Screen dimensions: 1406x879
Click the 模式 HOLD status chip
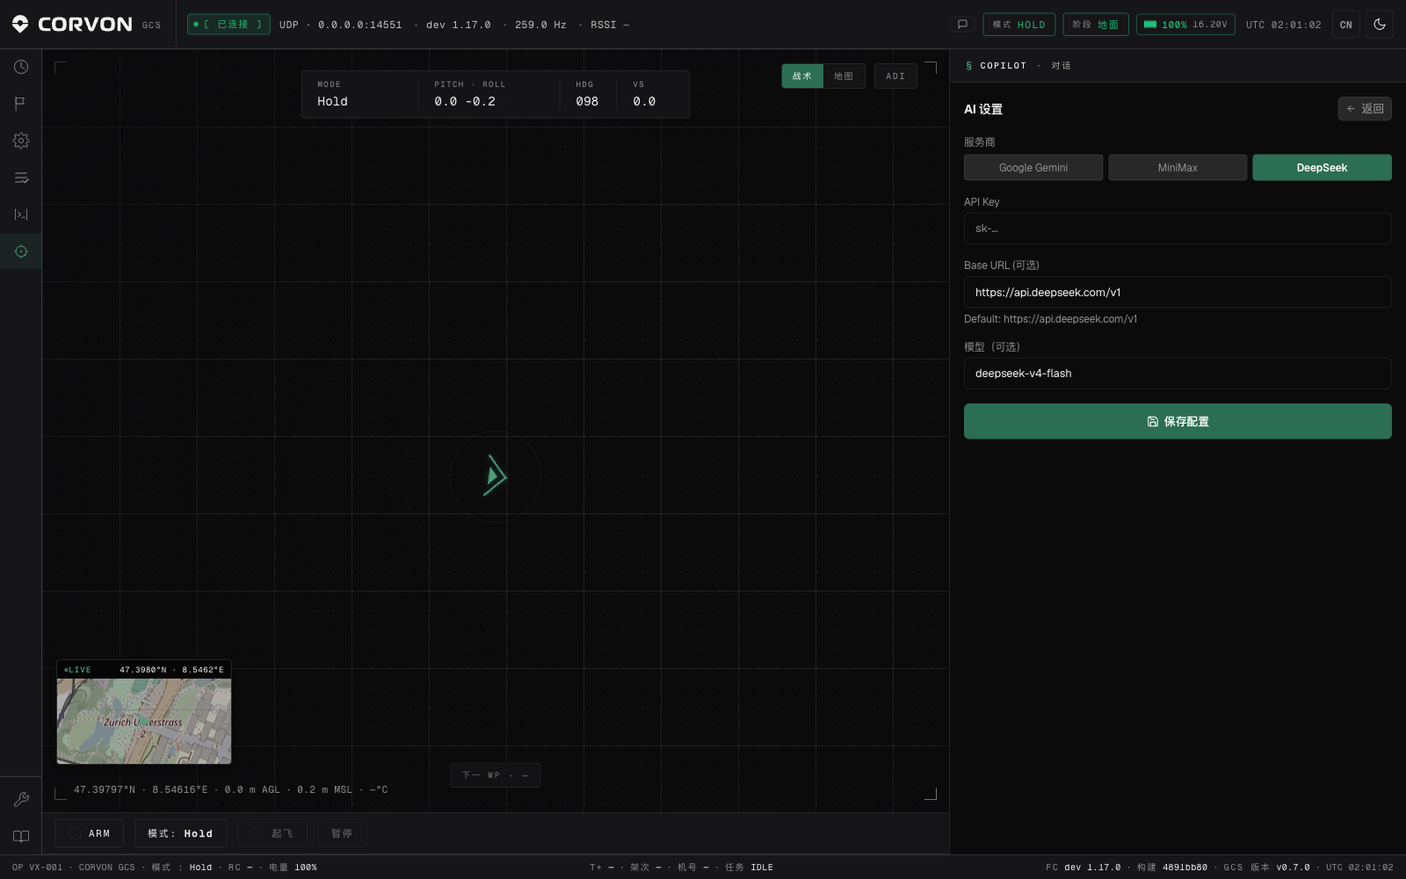click(1018, 25)
